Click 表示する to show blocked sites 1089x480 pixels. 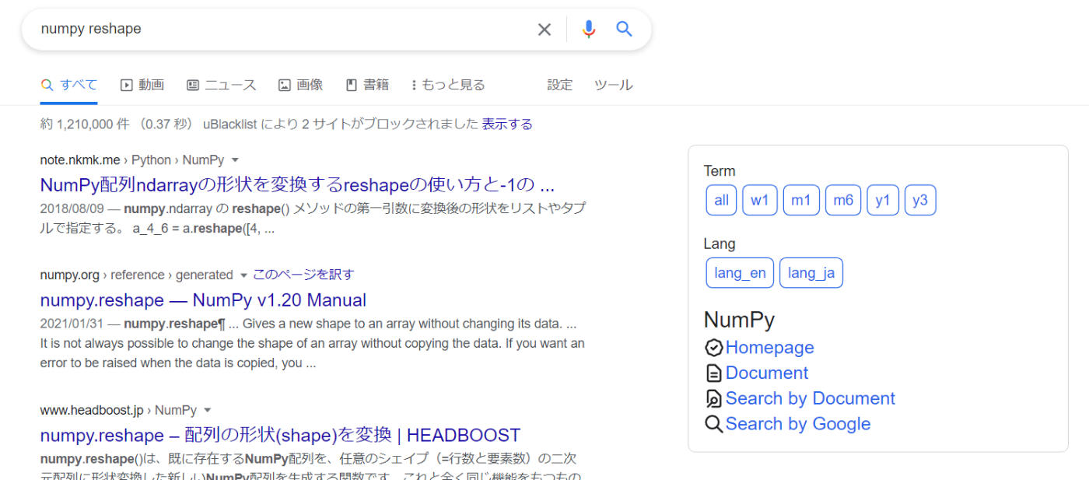tap(507, 124)
